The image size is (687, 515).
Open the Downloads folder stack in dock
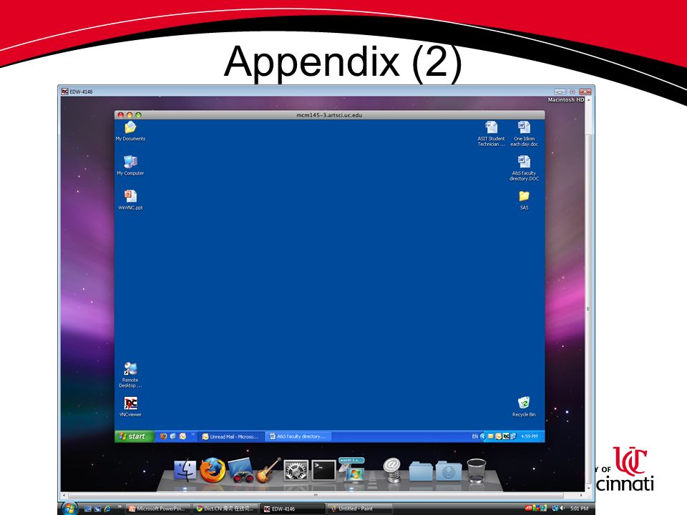pos(448,471)
